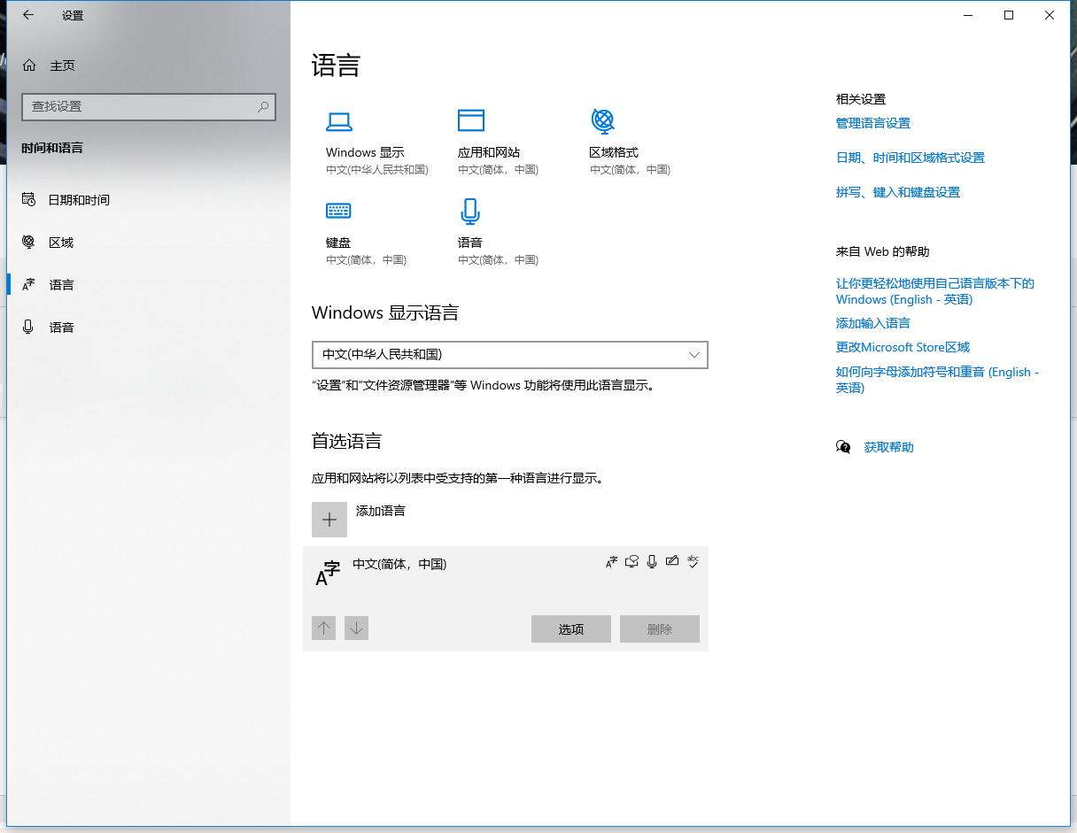Click the 语音 microphone icon tile
The width and height of the screenshot is (1077, 833).
click(470, 211)
